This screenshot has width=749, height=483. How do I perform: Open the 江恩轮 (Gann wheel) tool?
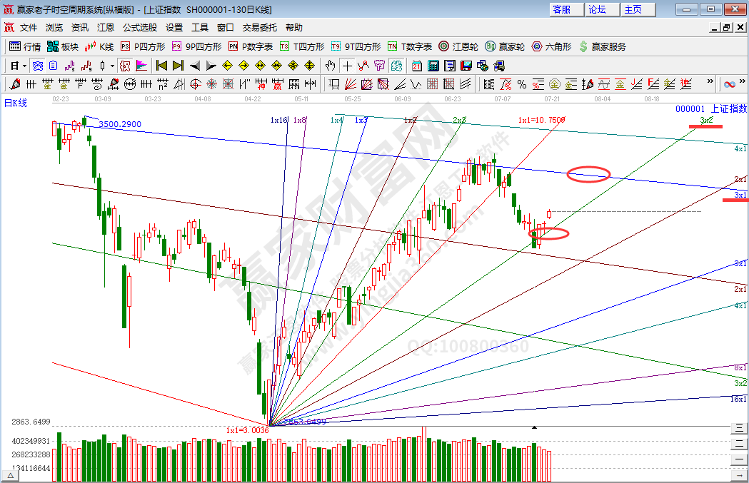[458, 46]
